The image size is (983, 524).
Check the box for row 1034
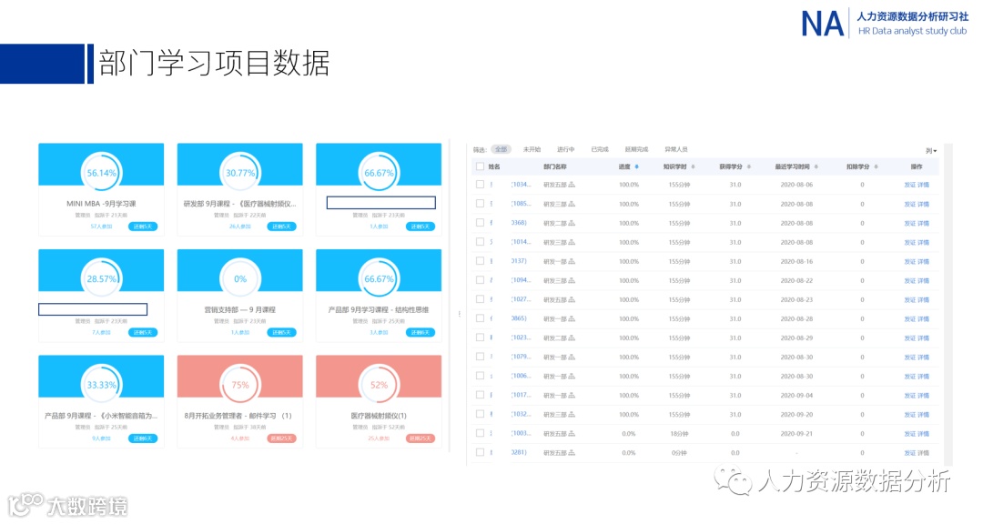click(x=481, y=185)
